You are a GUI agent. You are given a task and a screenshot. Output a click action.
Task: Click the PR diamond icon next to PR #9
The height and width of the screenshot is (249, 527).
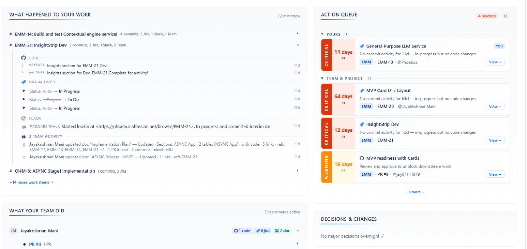click(24, 244)
